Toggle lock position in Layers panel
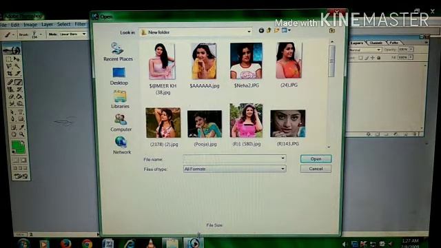Image resolution: width=441 pixels, height=248 pixels. [x=372, y=58]
